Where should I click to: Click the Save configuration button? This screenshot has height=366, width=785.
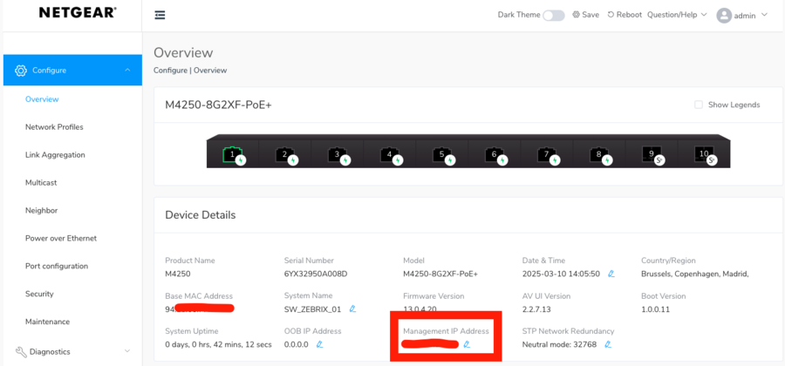(x=586, y=15)
